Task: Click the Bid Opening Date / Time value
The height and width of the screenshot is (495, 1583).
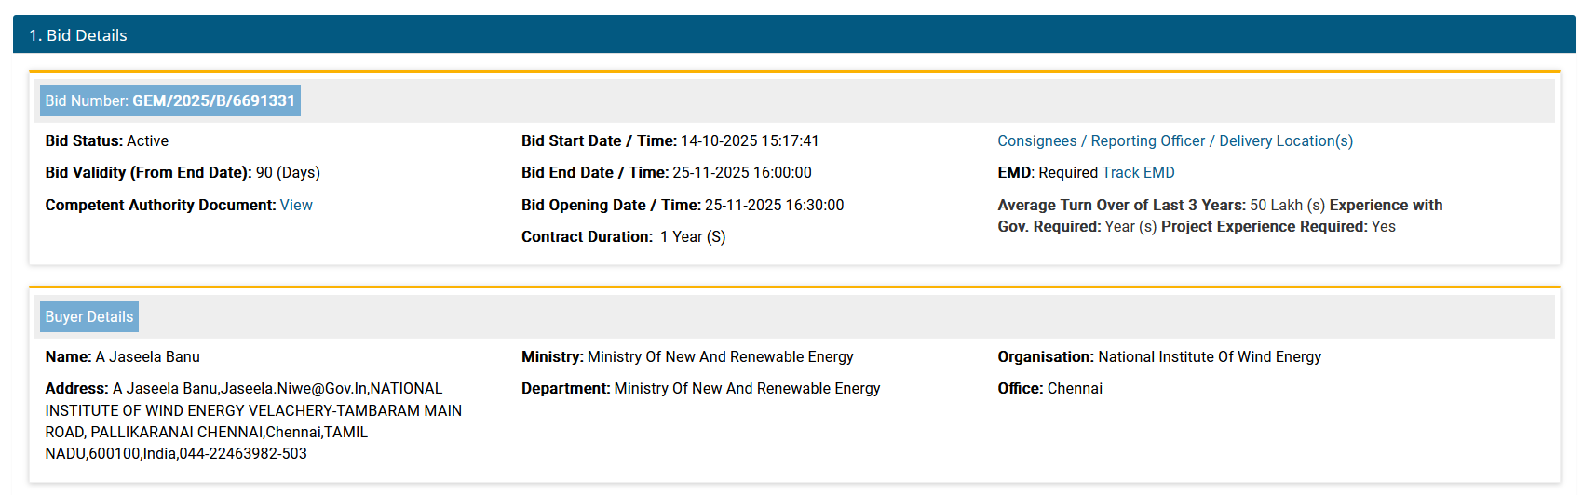Action: pyautogui.click(x=774, y=206)
